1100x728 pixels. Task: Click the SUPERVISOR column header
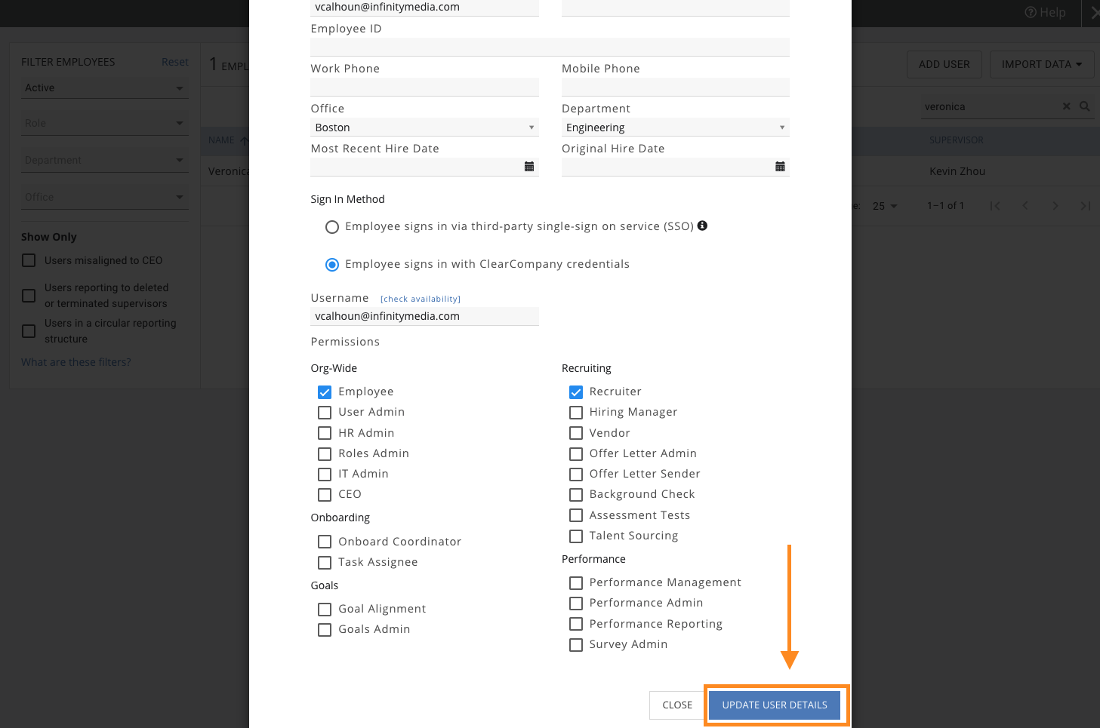[x=957, y=140]
